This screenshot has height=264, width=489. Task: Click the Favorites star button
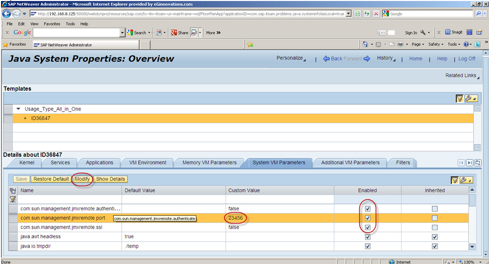pyautogui.click(x=14, y=44)
